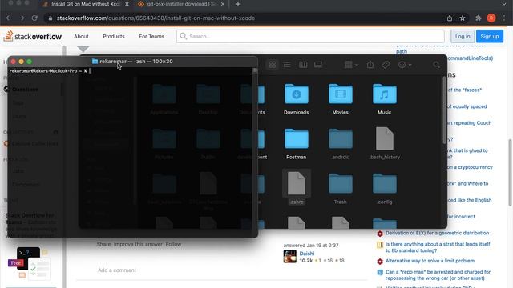This screenshot has height=288, width=513.
Task: Open the Eb standard tuning question link
Action: click(438, 247)
